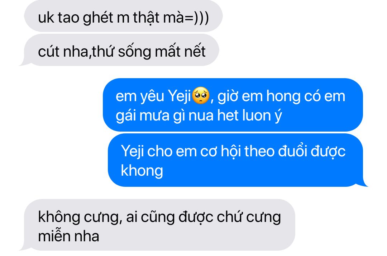This screenshot has width=387, height=256.
Task: Select the blue bubble starting 'em yêu Yeji'
Action: pos(233,105)
